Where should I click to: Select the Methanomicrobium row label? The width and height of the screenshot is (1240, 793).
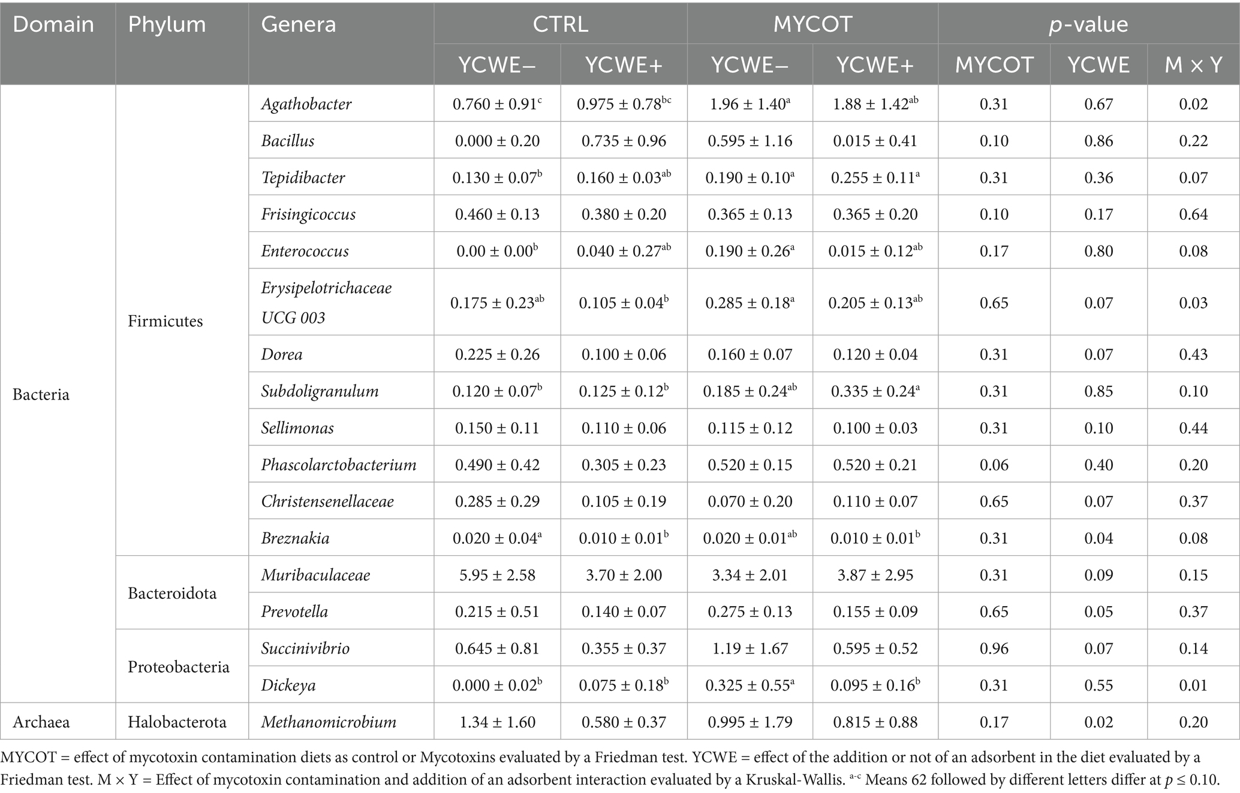(x=329, y=722)
